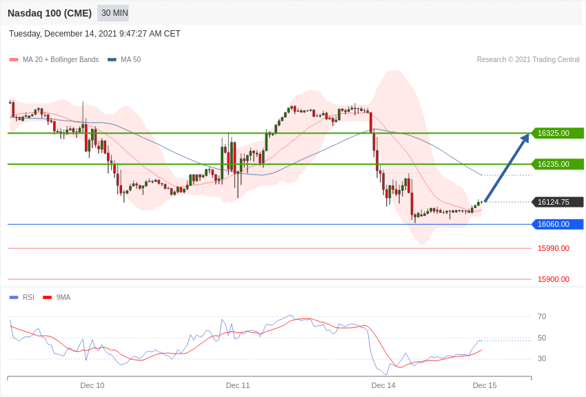Click the 15900.00 red support value
The image size is (586, 397).
[x=554, y=279]
